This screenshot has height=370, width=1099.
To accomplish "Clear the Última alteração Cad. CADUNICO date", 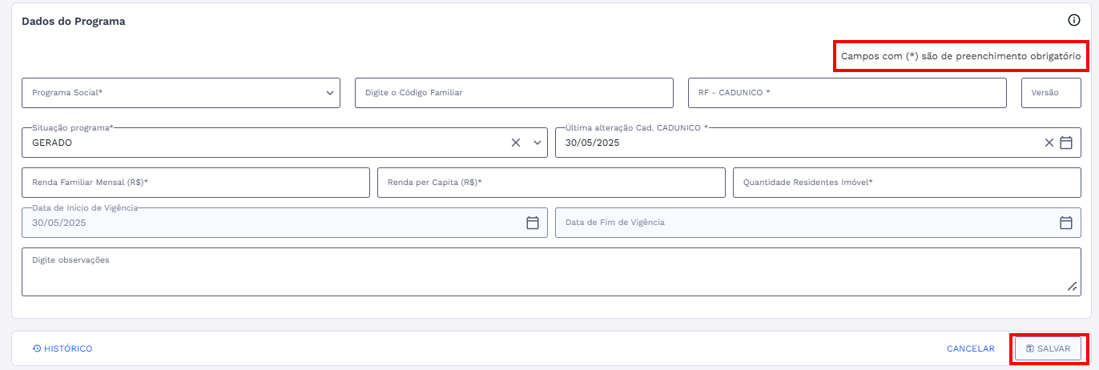I will tap(1049, 143).
